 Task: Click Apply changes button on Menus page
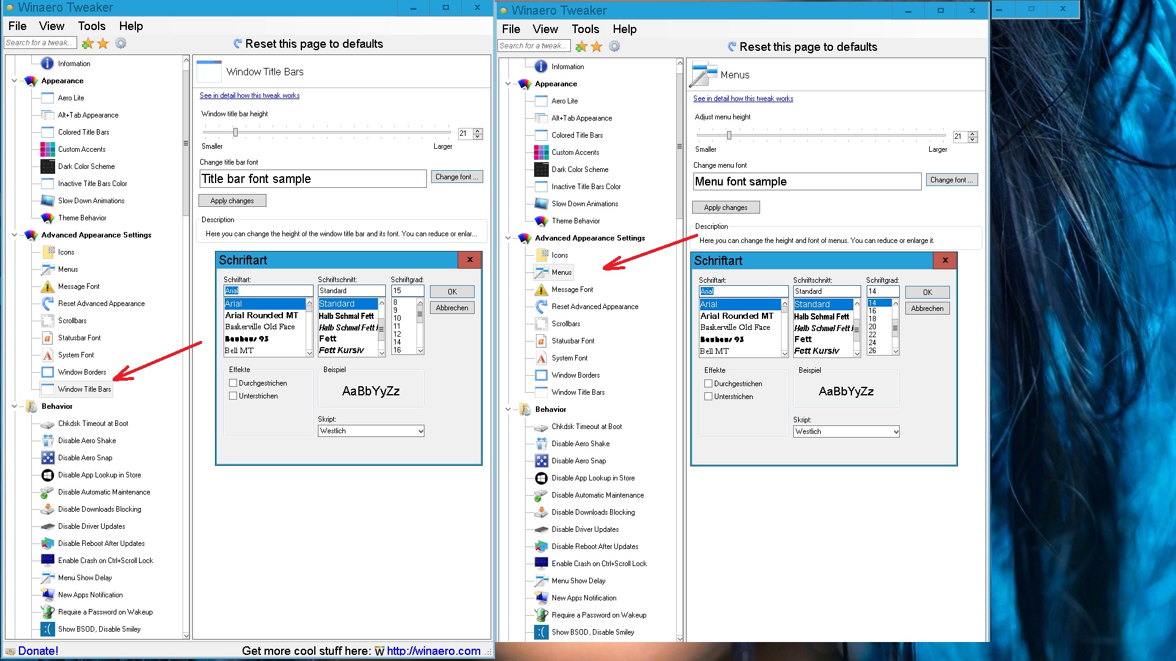pos(726,207)
